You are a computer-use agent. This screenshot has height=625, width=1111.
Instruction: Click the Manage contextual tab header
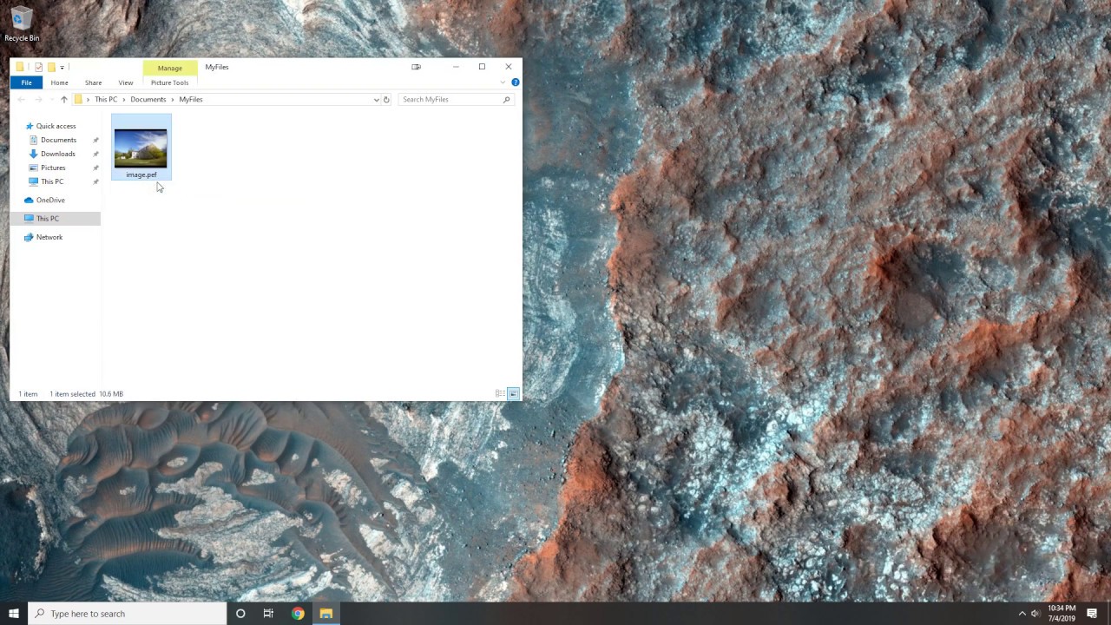point(170,68)
